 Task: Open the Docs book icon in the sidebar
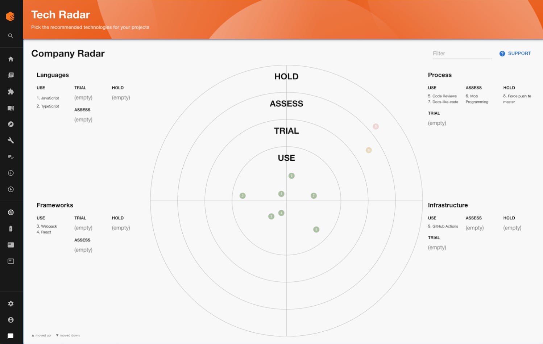11,108
